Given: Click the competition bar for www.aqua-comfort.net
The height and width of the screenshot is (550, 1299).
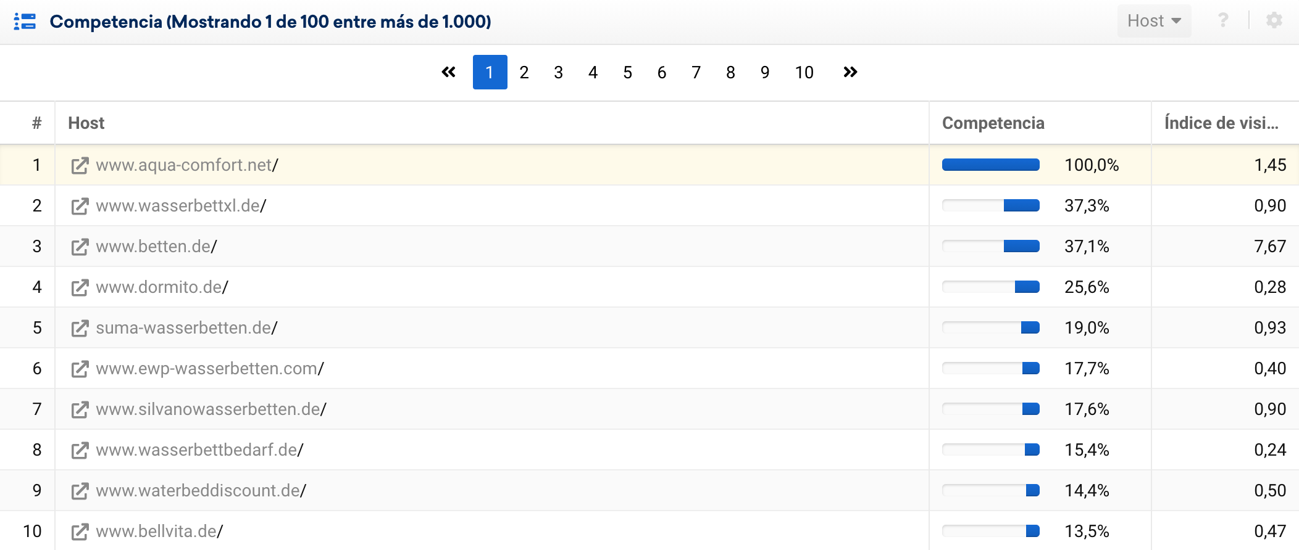Looking at the screenshot, I should (990, 165).
